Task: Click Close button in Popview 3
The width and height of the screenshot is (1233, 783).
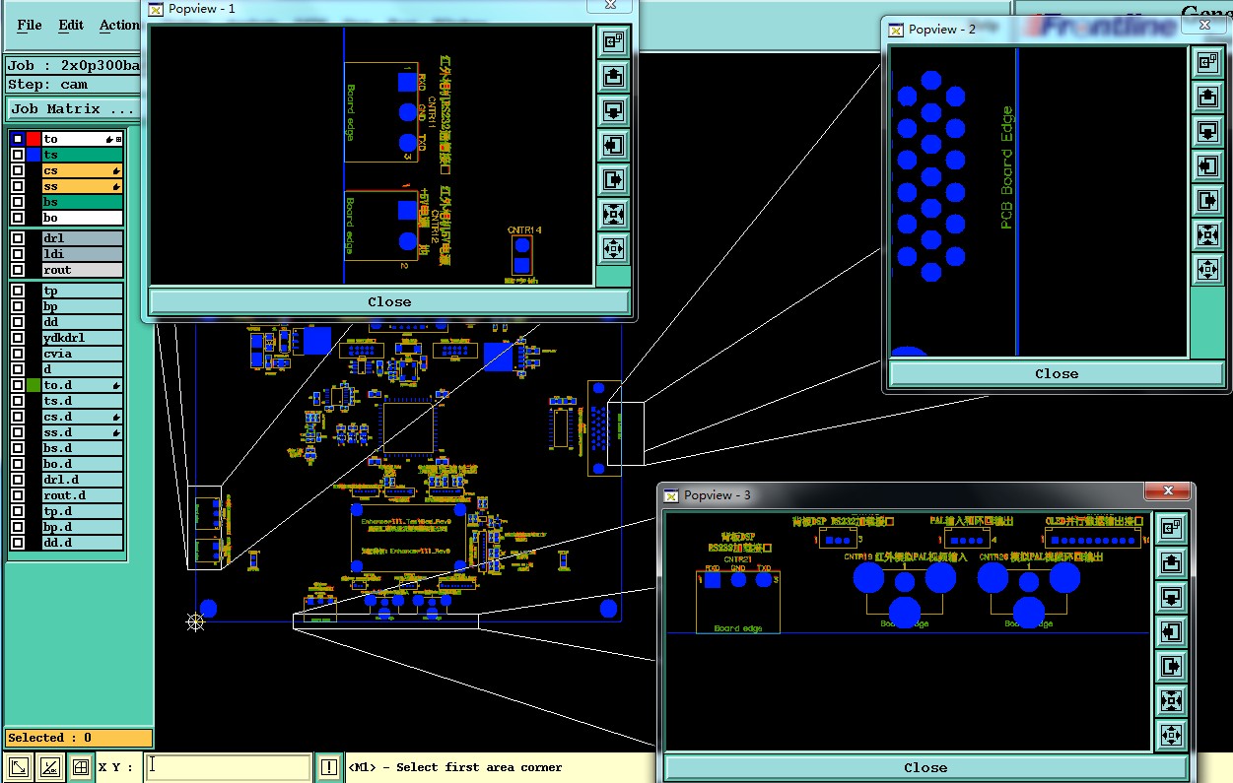Action: coord(925,767)
